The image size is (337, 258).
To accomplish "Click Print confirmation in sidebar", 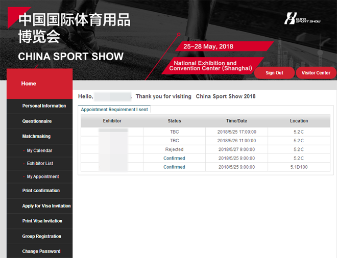I will [41, 191].
